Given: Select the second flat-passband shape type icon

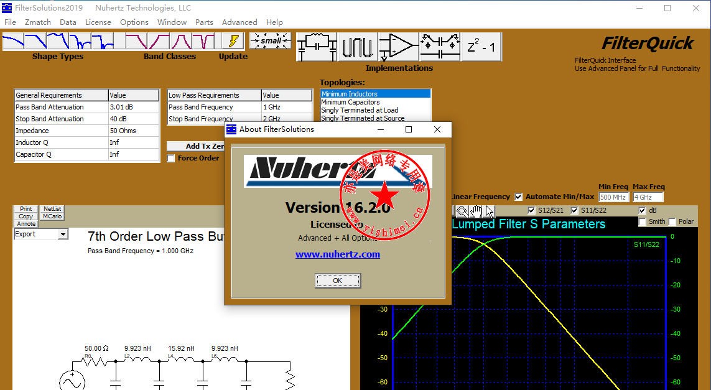Looking at the screenshot, I should [x=36, y=41].
